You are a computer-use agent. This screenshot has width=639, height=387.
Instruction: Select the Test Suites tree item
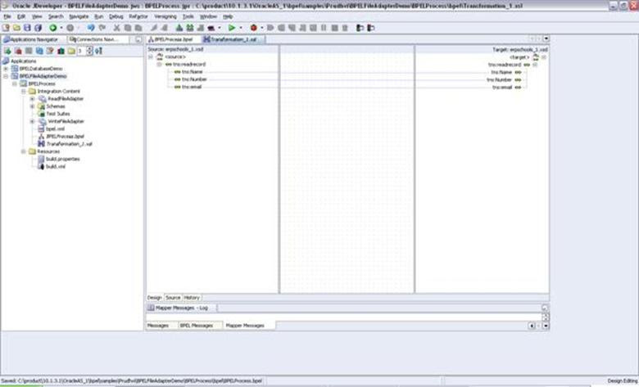(58, 114)
